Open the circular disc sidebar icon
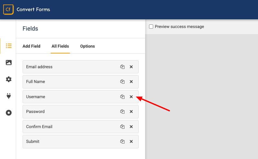Image resolution: width=258 pixels, height=159 pixels. 9,113
